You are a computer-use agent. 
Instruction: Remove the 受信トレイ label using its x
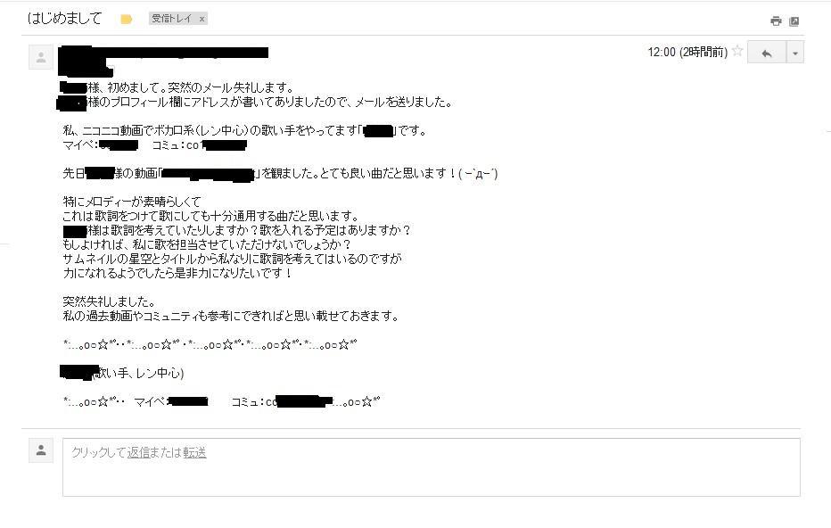202,19
